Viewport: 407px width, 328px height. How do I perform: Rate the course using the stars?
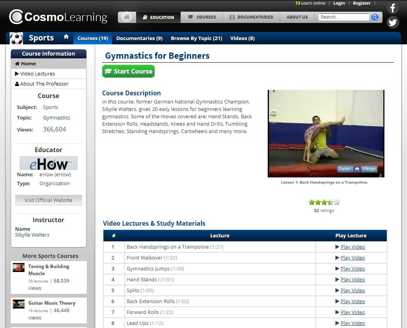[x=324, y=202]
